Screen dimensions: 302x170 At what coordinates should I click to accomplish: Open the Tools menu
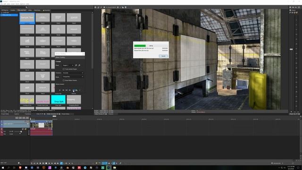pos(17,4)
